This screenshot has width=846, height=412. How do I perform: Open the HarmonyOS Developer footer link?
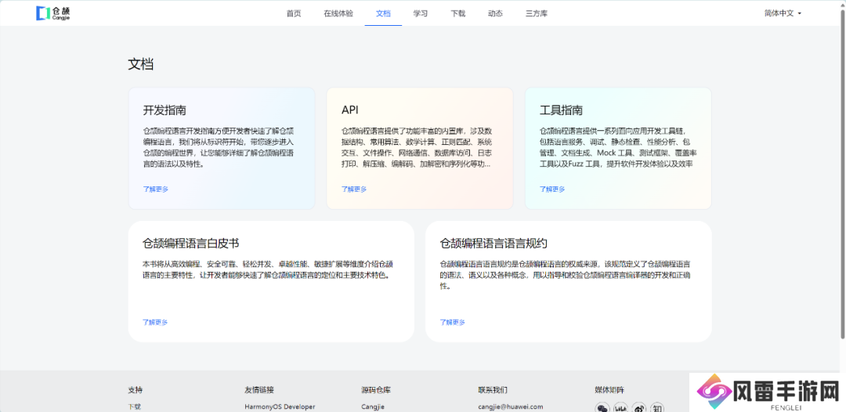[x=280, y=407]
